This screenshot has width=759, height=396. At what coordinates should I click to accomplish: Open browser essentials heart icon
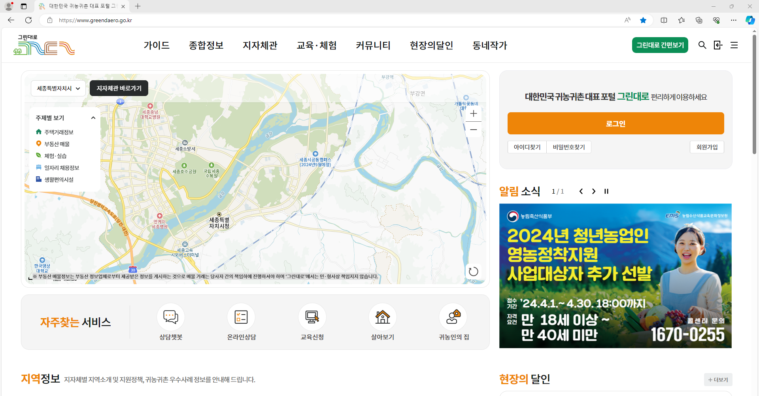[x=716, y=20]
